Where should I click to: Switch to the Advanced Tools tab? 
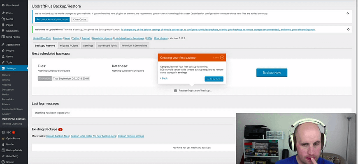click(107, 46)
